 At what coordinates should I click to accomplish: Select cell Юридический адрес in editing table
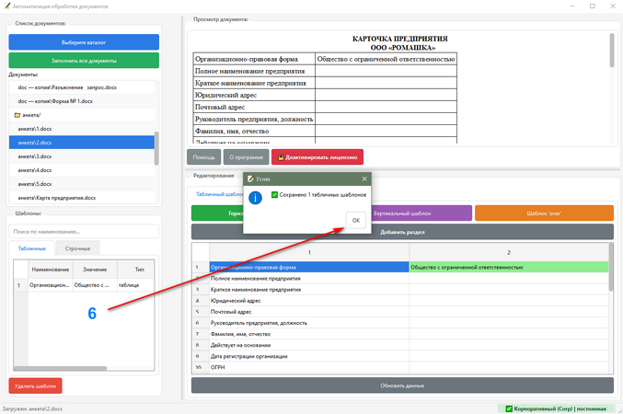[x=309, y=300]
